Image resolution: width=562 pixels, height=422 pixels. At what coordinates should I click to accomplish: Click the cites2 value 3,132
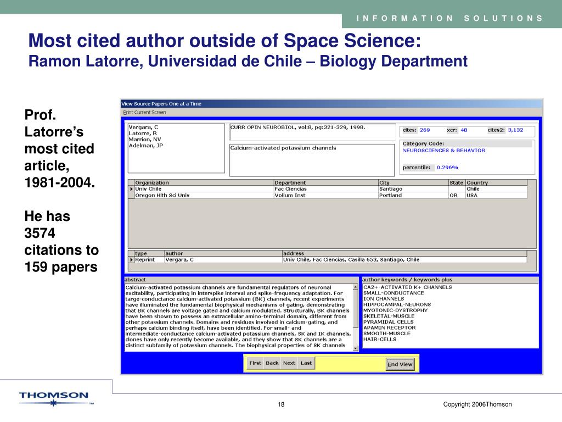(515, 130)
